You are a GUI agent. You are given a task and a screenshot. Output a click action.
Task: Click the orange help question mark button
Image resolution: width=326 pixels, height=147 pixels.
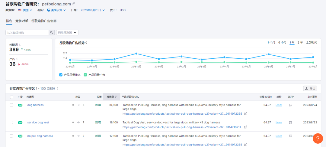[x=318, y=138]
